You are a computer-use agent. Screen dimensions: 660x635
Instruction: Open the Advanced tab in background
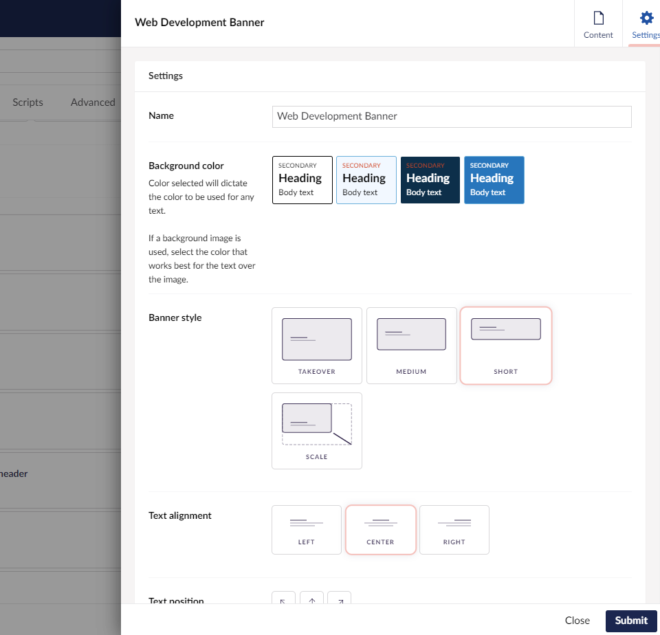(x=93, y=102)
